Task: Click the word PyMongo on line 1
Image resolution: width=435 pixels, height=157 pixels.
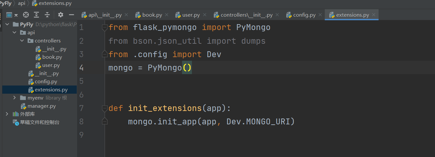Action: pos(253,27)
